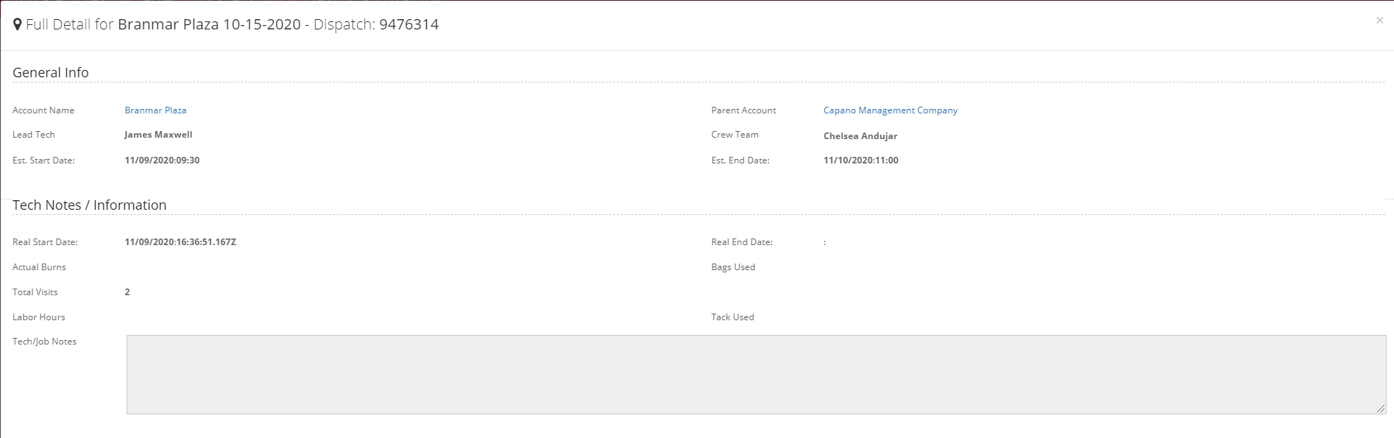Click the Real Start Date label
Viewport: 1394px width, 438px height.
45,242
